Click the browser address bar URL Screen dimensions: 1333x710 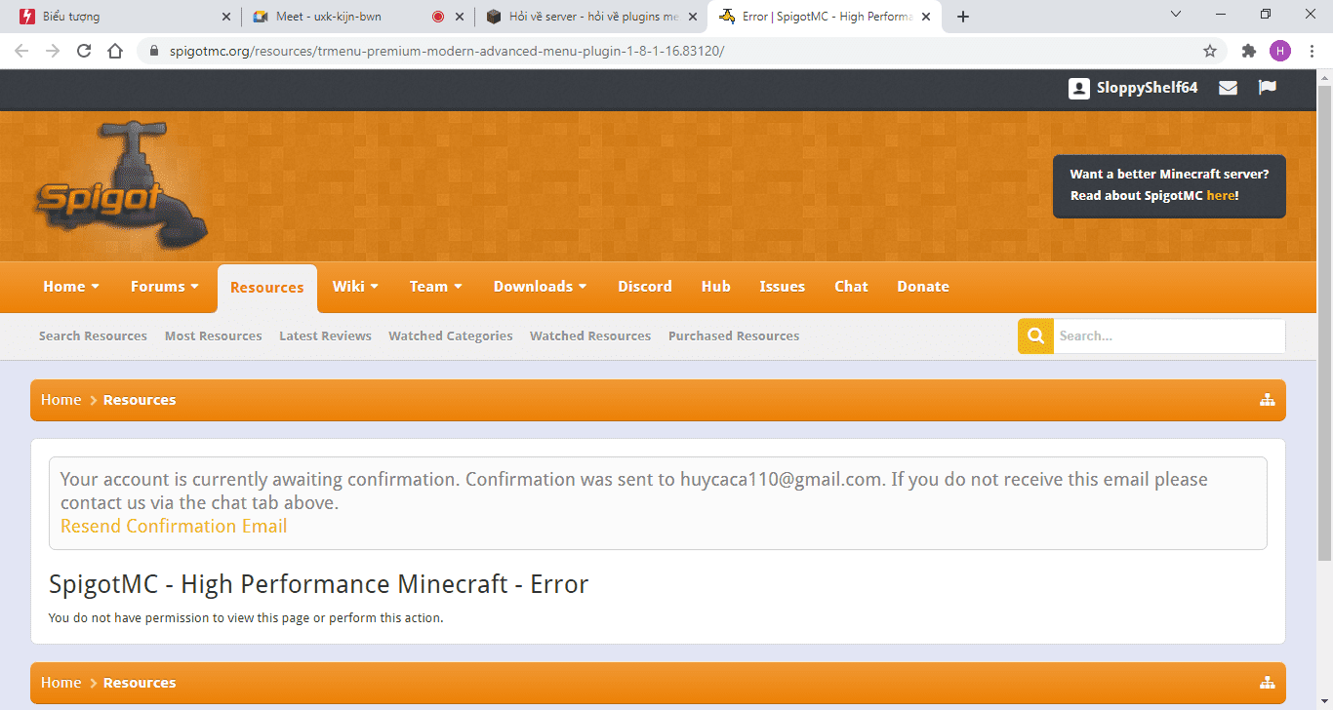(x=447, y=51)
